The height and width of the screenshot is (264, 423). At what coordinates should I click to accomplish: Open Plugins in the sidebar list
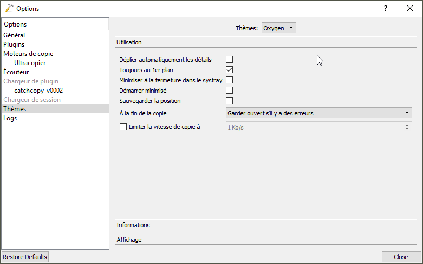[x=14, y=44]
